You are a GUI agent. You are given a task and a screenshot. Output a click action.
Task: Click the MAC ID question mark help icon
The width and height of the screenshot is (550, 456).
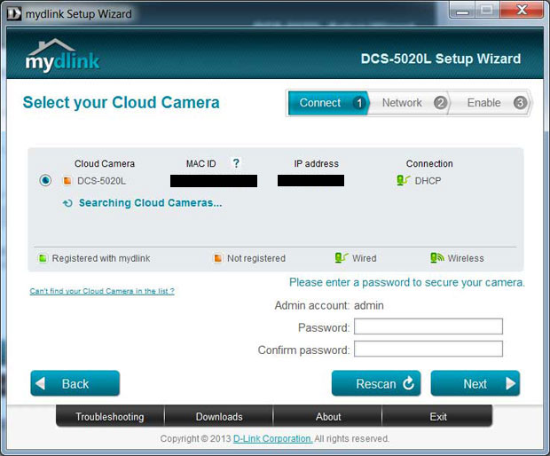tap(236, 163)
